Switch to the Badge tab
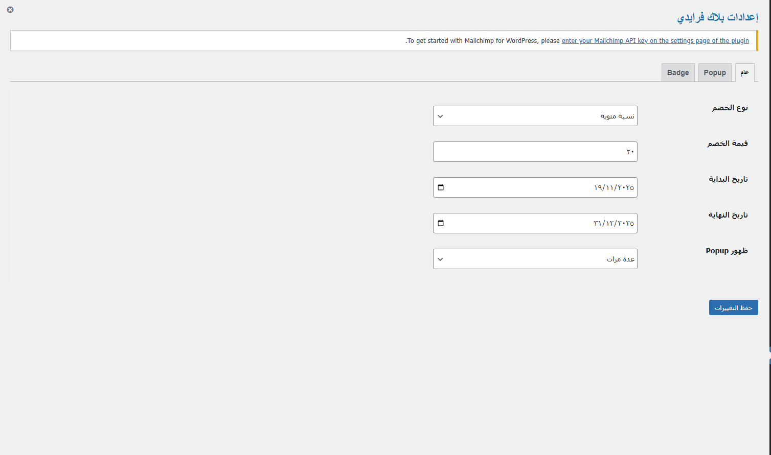 tap(678, 73)
